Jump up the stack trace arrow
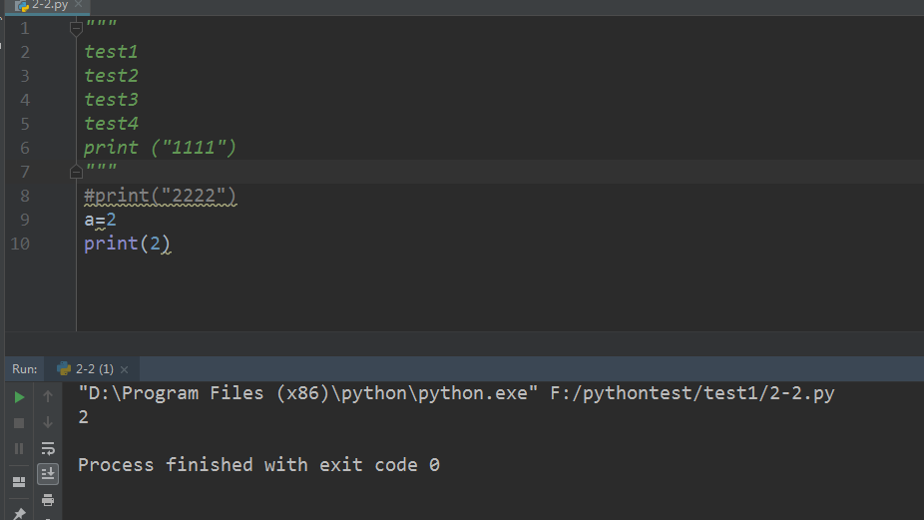924x520 pixels. coord(48,396)
